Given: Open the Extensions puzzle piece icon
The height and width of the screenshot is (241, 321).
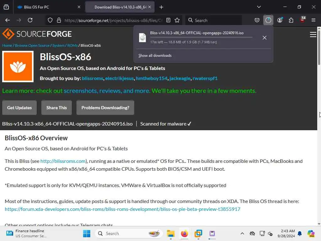Looking at the screenshot, I should 291,20.
